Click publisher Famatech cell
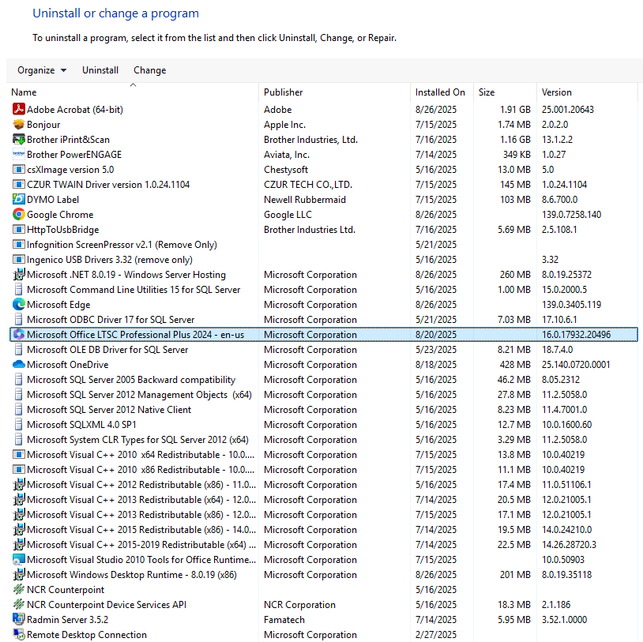 [284, 619]
